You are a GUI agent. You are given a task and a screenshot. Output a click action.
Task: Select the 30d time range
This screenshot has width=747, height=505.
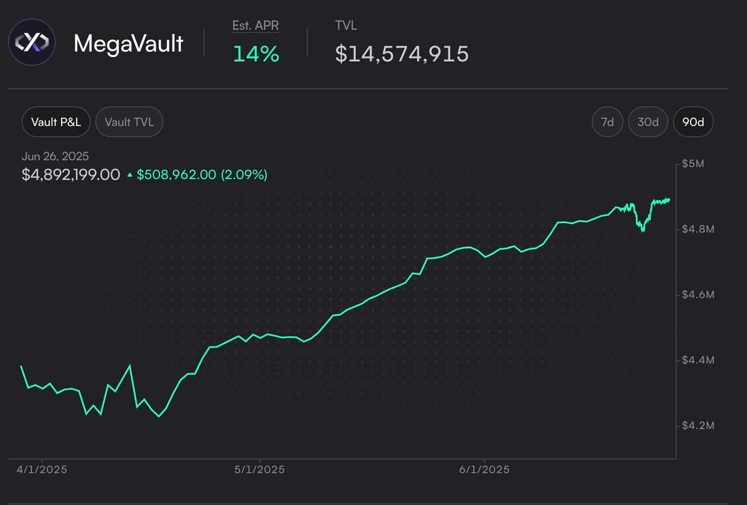[648, 122]
